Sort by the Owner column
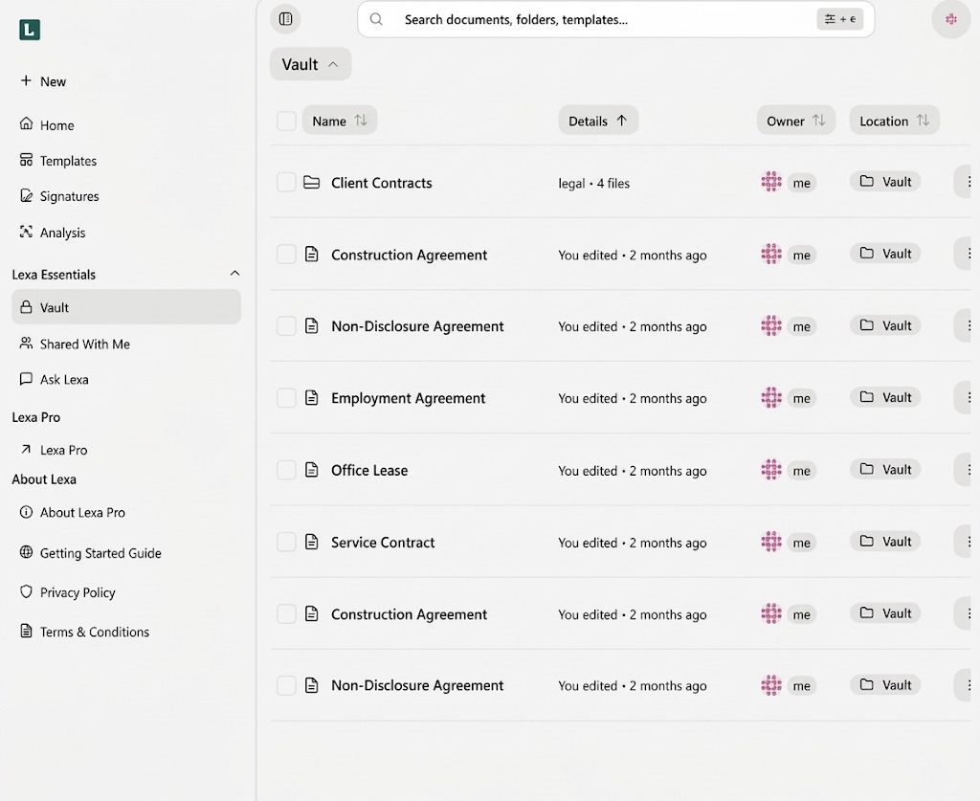The width and height of the screenshot is (980, 801). pyautogui.click(x=796, y=121)
